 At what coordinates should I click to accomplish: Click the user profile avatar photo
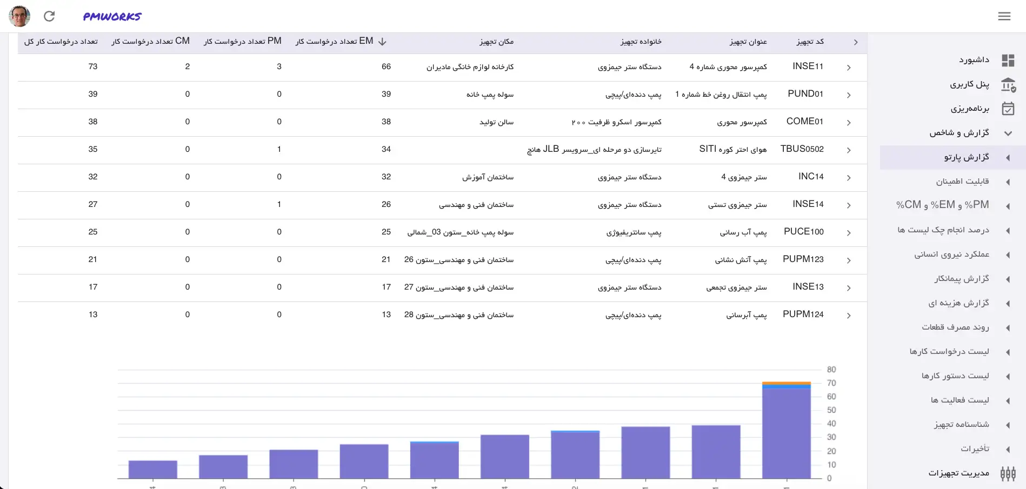[19, 16]
